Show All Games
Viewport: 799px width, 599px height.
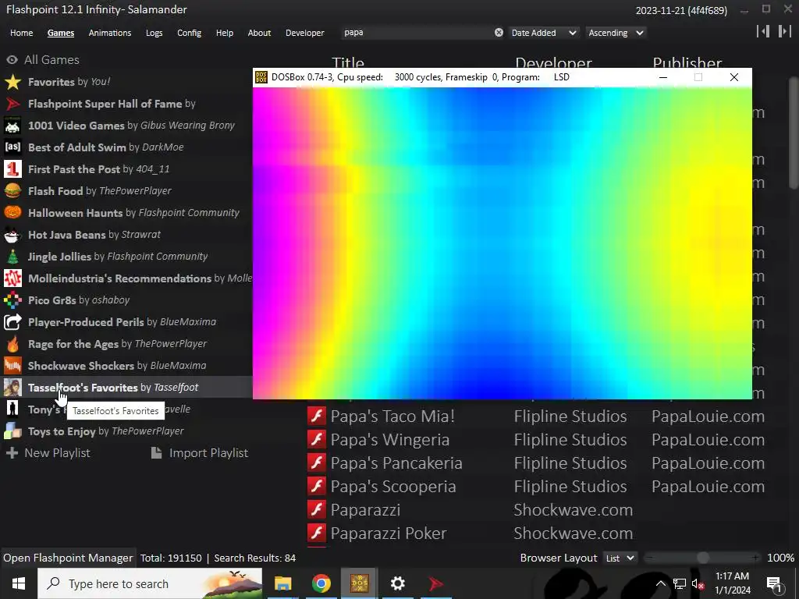43,59
